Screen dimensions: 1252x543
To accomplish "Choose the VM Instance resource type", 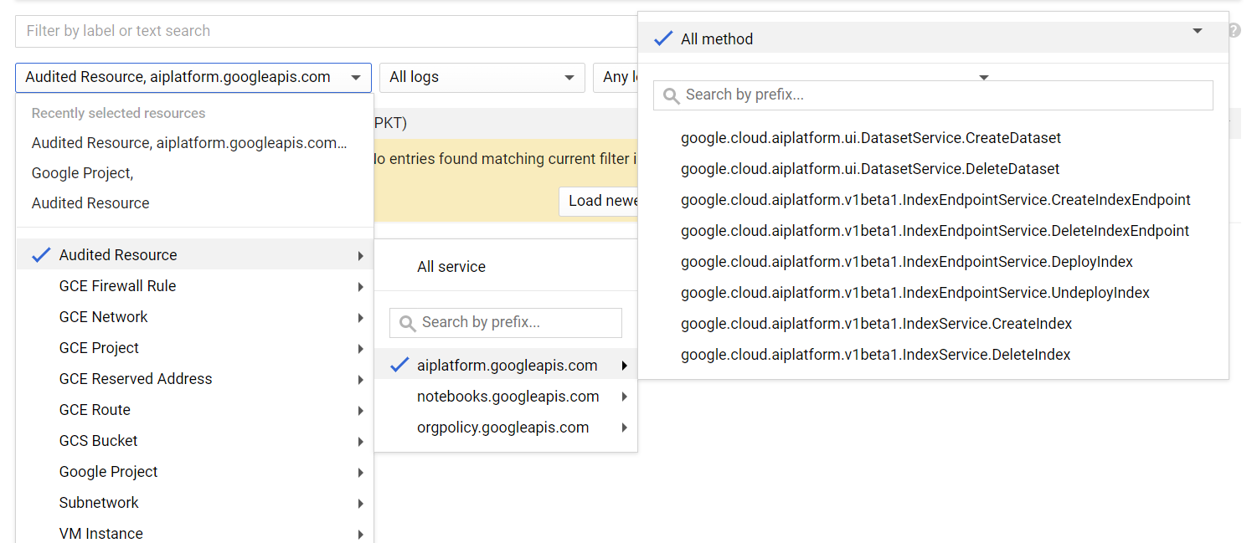I will coord(100,533).
